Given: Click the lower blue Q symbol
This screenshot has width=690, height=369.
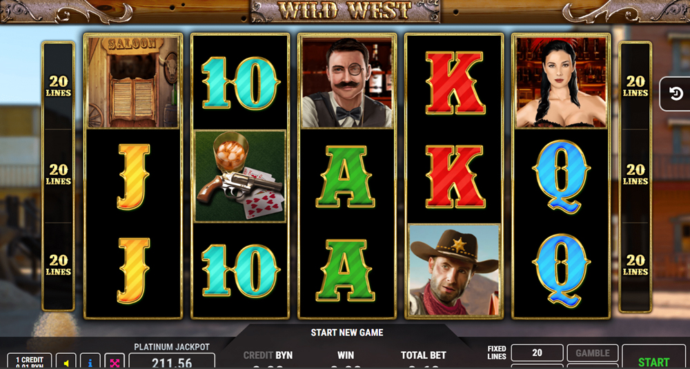Looking at the screenshot, I should tap(560, 270).
